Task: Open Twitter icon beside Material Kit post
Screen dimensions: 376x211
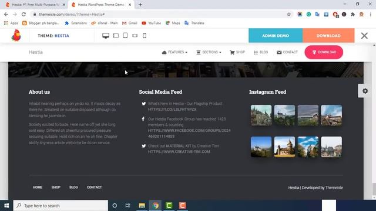Action: 143,146
